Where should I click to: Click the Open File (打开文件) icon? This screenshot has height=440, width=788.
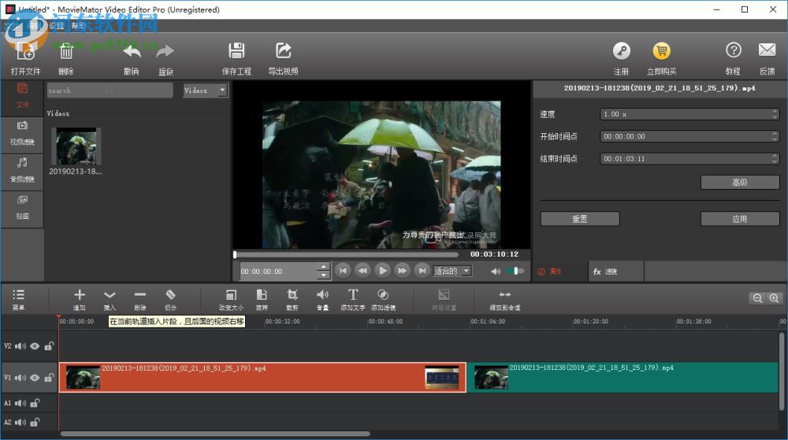coord(25,52)
